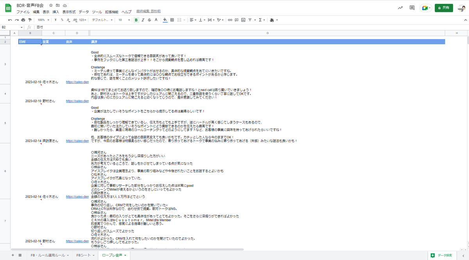This screenshot has width=469, height=260.
Task: Insert a comment from toolbar
Action: click(237, 20)
